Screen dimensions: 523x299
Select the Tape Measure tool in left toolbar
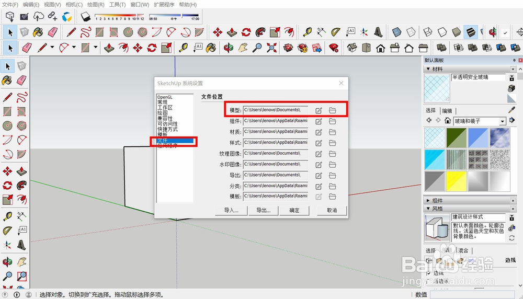(7, 216)
